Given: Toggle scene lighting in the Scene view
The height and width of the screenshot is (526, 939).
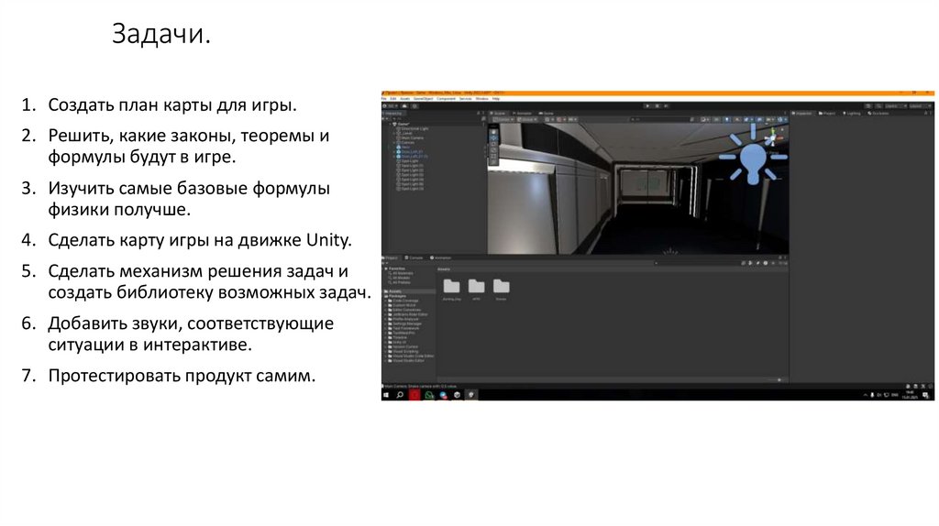Looking at the screenshot, I should [x=727, y=120].
